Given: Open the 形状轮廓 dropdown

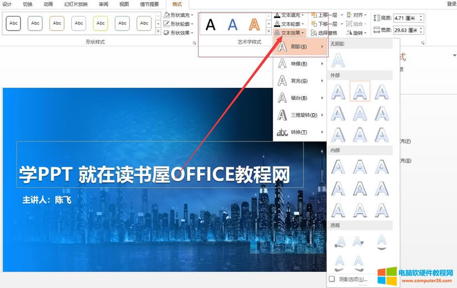Looking at the screenshot, I should [x=178, y=23].
